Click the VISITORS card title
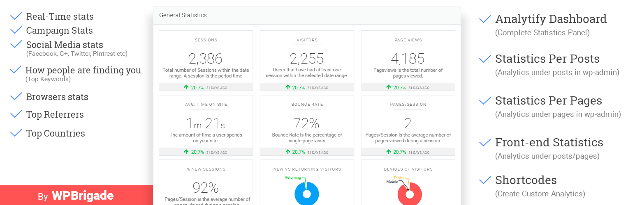Screen dimensions: 635x205 (307, 40)
